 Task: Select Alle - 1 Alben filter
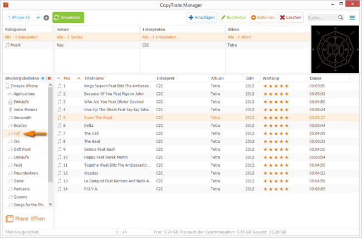pyautogui.click(x=268, y=37)
